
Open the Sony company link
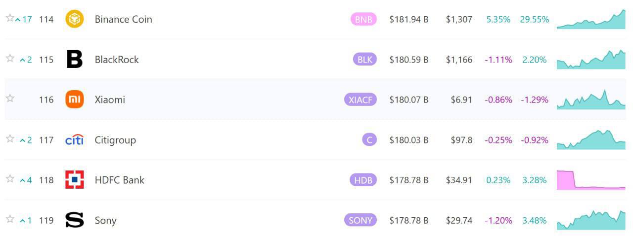point(105,220)
